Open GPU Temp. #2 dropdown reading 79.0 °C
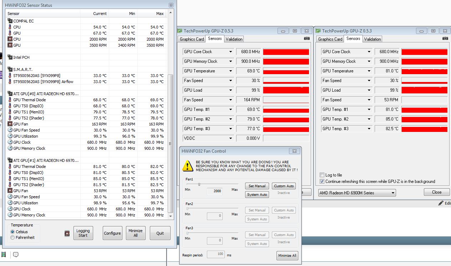 230,119
